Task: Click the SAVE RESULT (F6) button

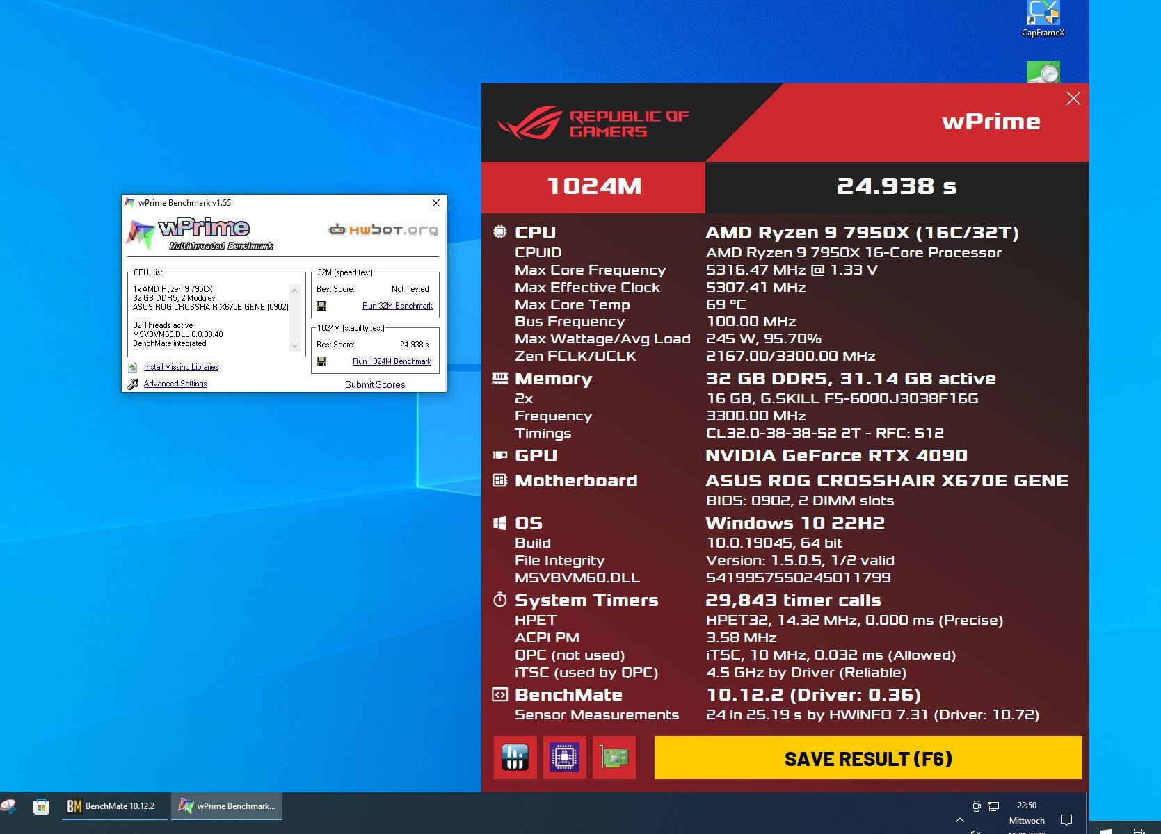Action: (x=868, y=758)
